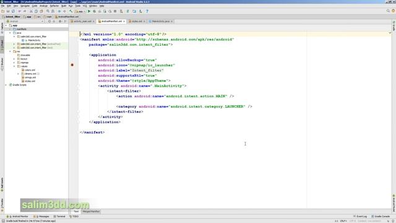Viewport: 396px width, 223px height.
Task: Open the Refactor menu
Action: tap(54, 6)
